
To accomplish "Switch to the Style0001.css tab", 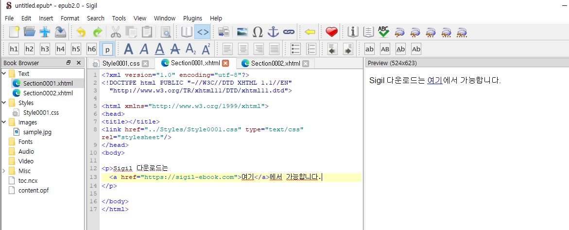I will tap(121, 63).
